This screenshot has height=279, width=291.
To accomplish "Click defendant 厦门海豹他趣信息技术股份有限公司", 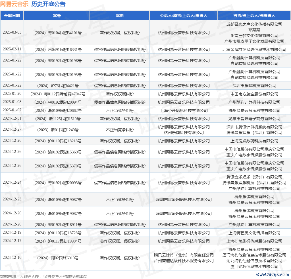I will point(254,255).
